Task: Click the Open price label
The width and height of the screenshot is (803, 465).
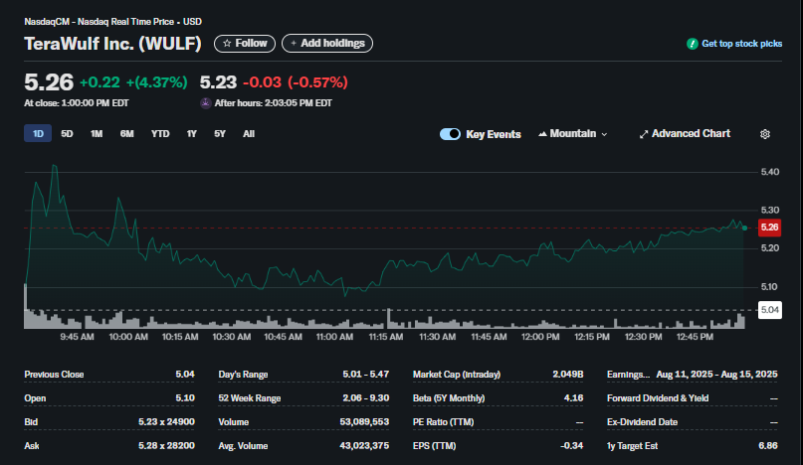Action: click(x=35, y=398)
